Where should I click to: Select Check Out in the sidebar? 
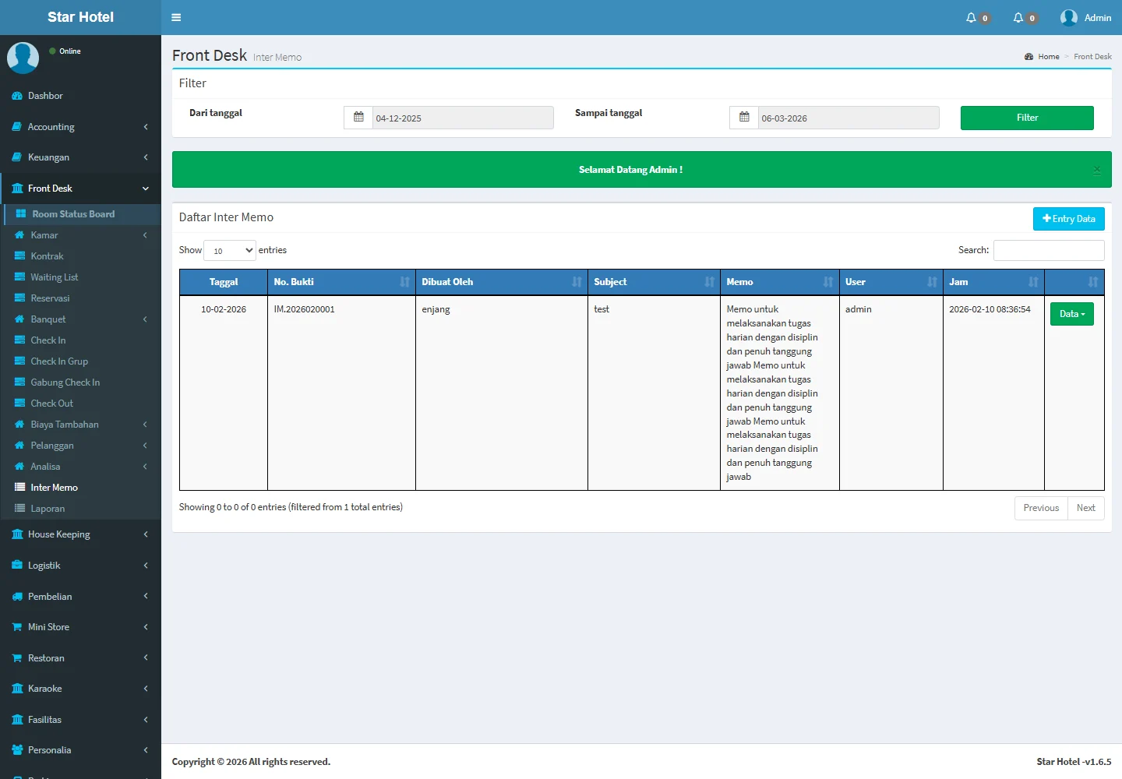click(51, 404)
